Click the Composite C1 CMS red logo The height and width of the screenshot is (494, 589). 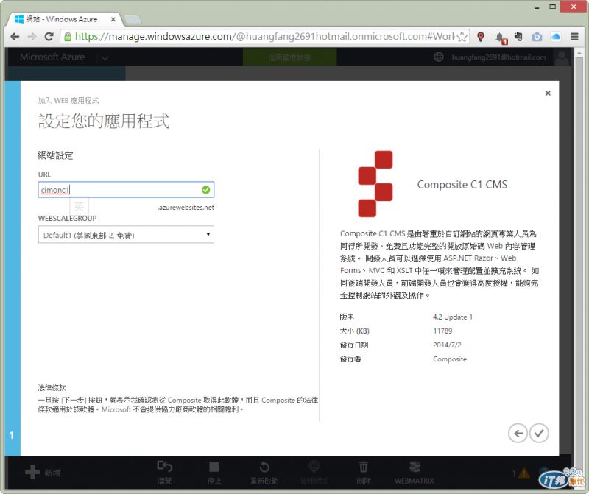pyautogui.click(x=375, y=184)
